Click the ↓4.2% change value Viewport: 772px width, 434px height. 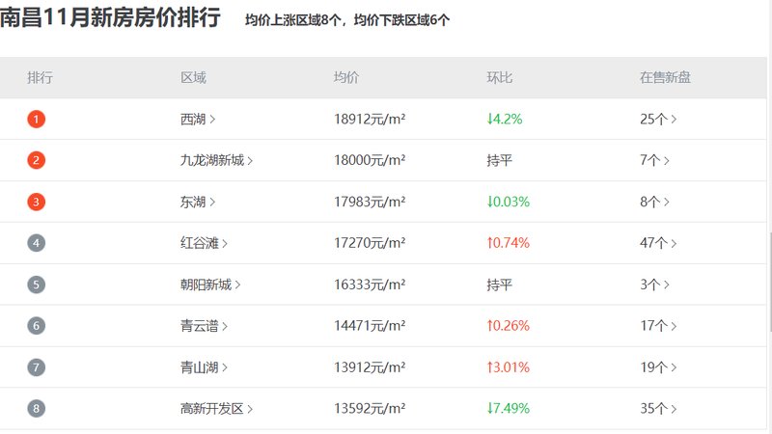(504, 119)
